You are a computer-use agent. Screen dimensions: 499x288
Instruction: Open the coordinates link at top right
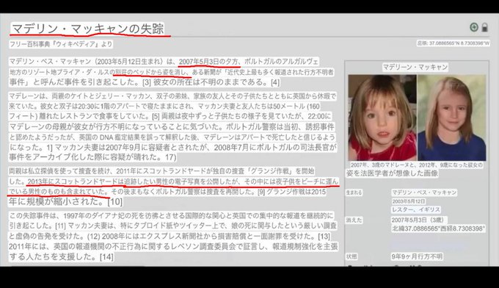click(x=454, y=43)
